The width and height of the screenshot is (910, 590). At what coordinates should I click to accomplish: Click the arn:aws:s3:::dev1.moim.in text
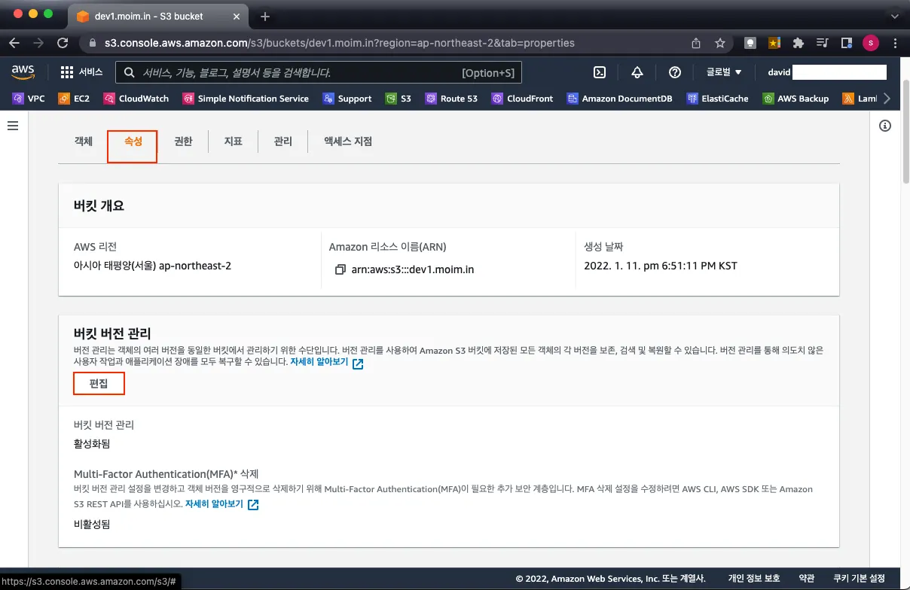click(413, 269)
